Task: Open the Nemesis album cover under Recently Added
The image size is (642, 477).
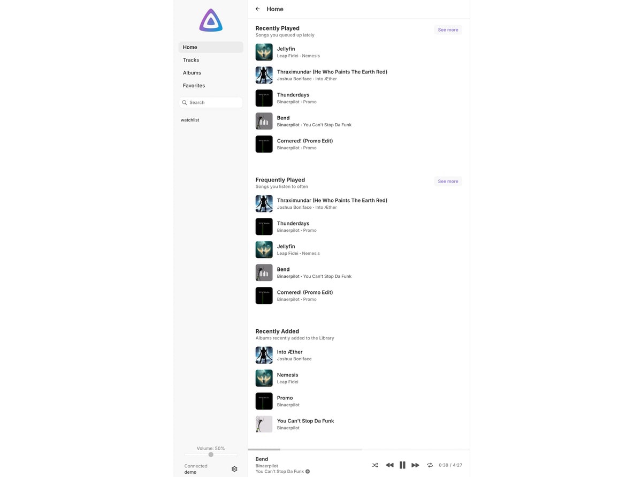Action: pos(264,378)
